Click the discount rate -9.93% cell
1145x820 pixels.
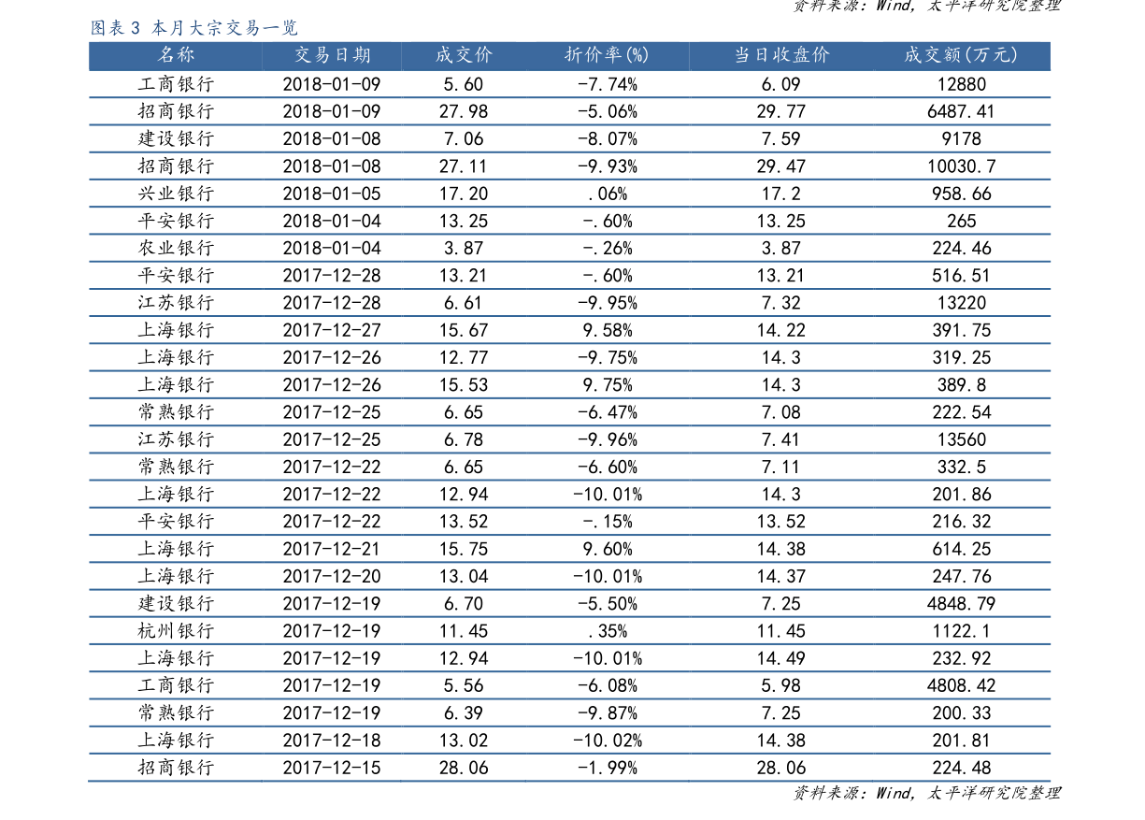click(x=608, y=166)
